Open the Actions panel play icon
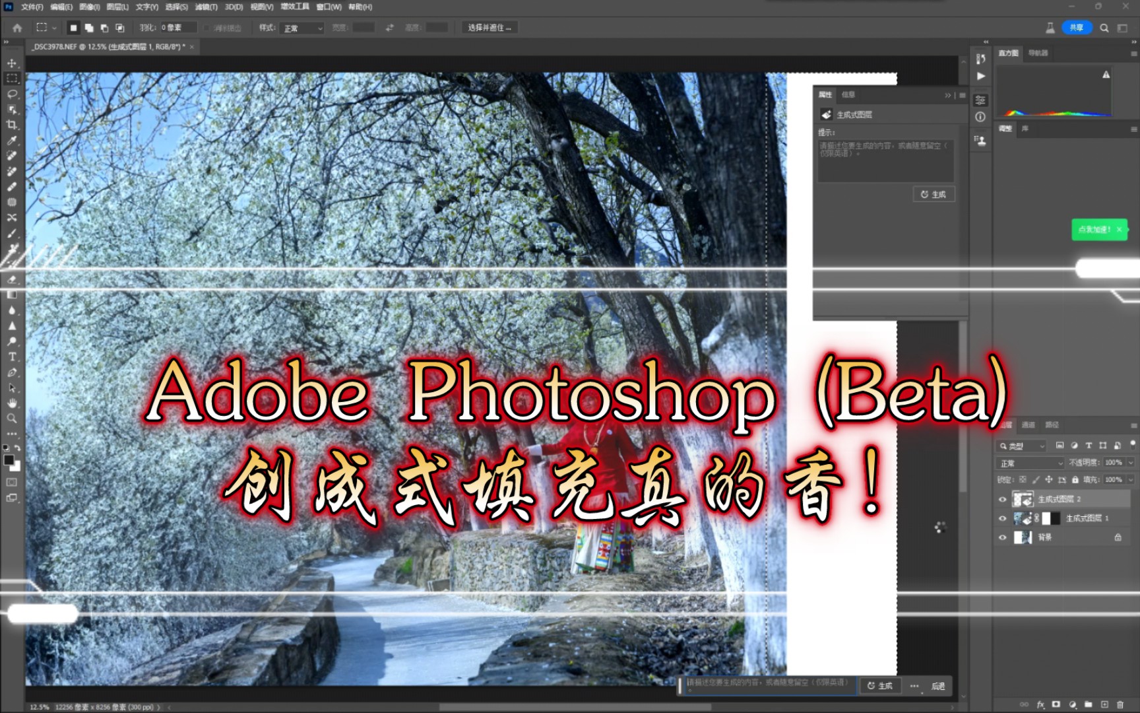Viewport: 1140px width, 713px height. click(x=981, y=76)
